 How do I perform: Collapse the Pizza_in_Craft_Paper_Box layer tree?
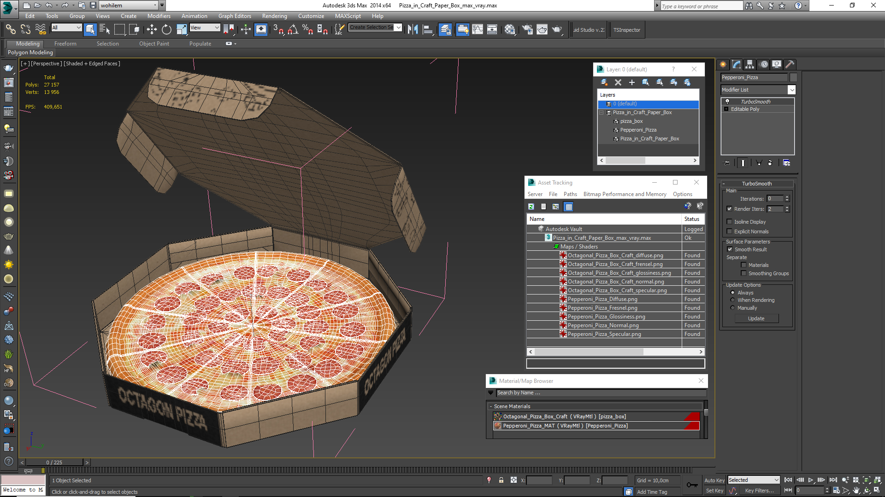tap(601, 112)
